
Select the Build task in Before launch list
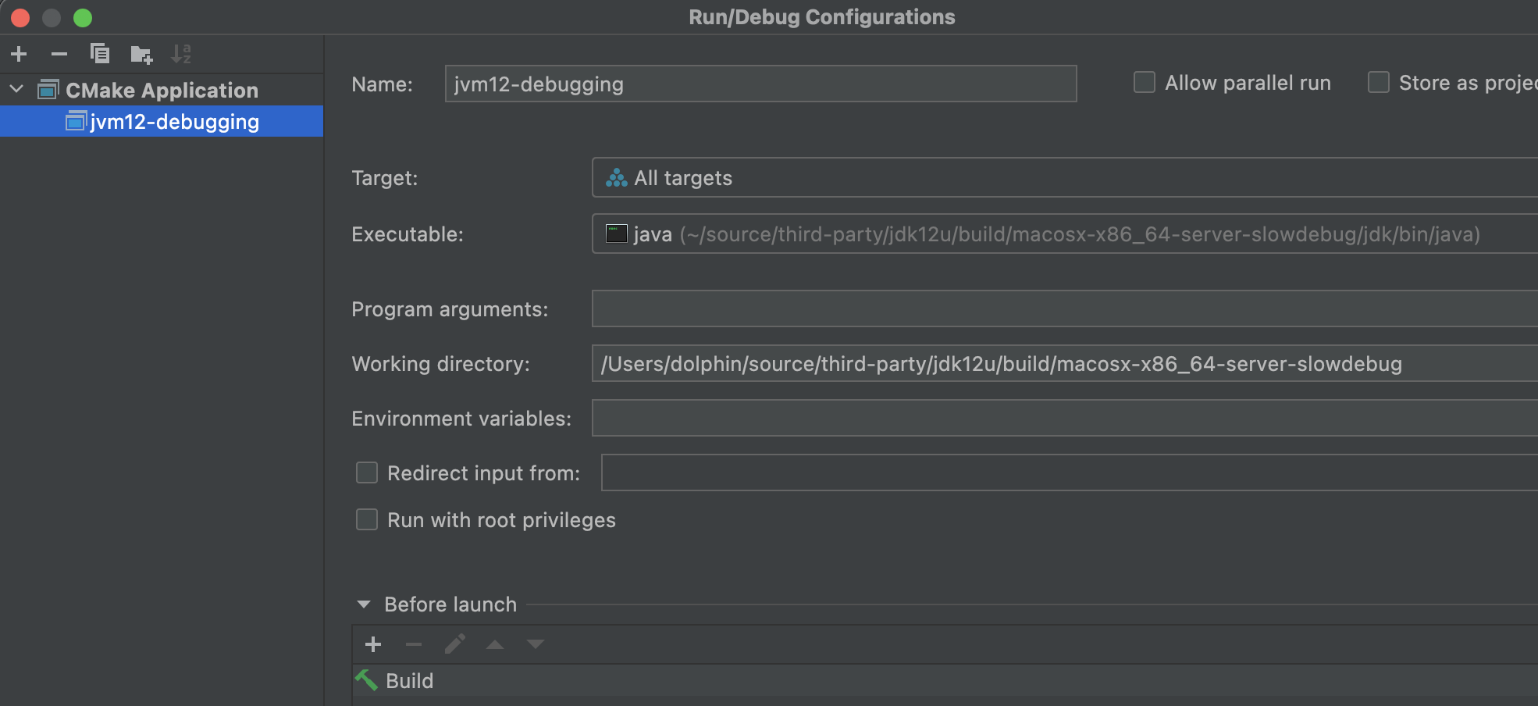(410, 681)
